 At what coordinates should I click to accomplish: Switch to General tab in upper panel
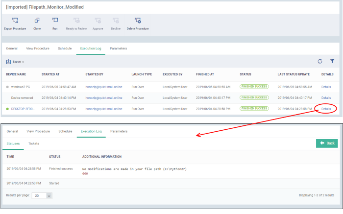coord(12,48)
